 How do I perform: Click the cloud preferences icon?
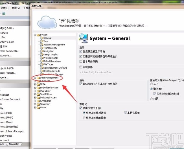(x=47, y=22)
